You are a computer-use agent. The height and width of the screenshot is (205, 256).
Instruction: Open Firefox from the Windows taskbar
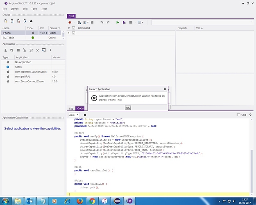[x=80, y=200]
